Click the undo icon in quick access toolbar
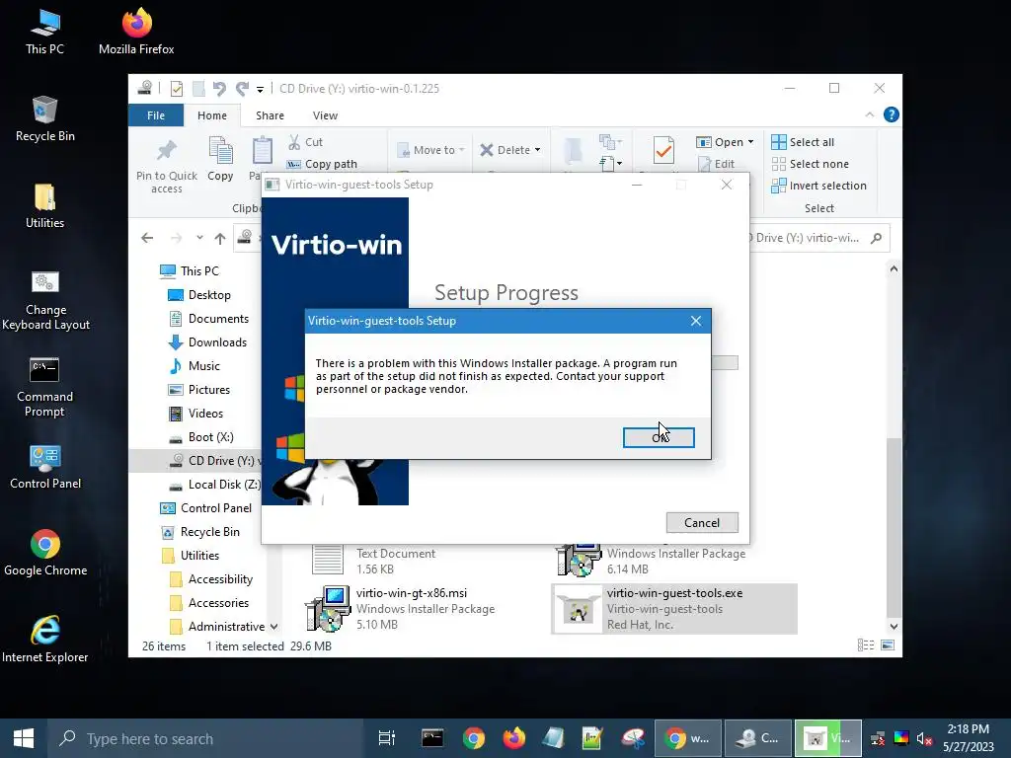 [x=219, y=88]
